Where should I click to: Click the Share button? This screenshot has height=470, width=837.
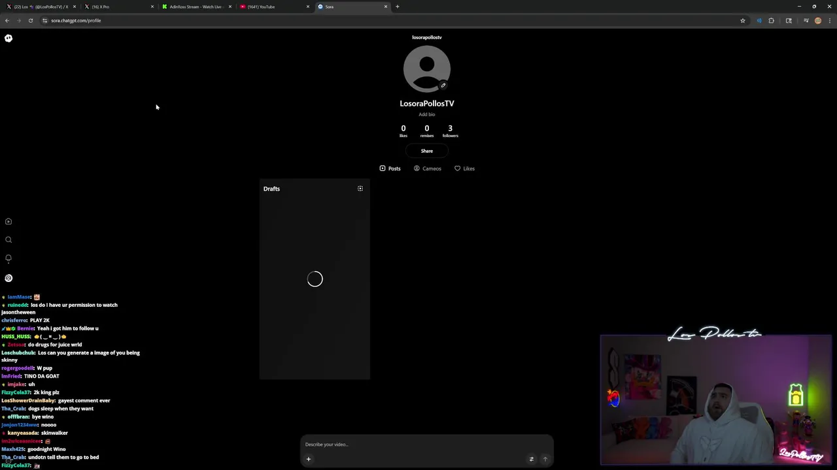(x=426, y=151)
